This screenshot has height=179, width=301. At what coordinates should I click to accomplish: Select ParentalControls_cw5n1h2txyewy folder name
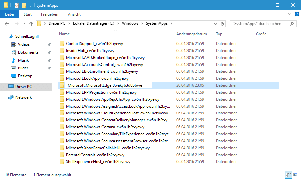[95, 155]
